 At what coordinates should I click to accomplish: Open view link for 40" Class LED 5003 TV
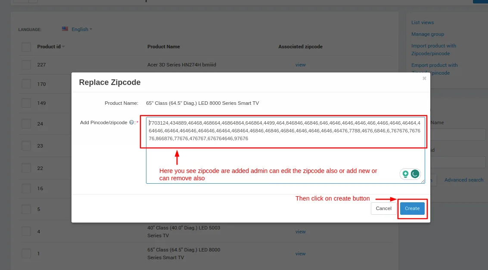click(300, 232)
